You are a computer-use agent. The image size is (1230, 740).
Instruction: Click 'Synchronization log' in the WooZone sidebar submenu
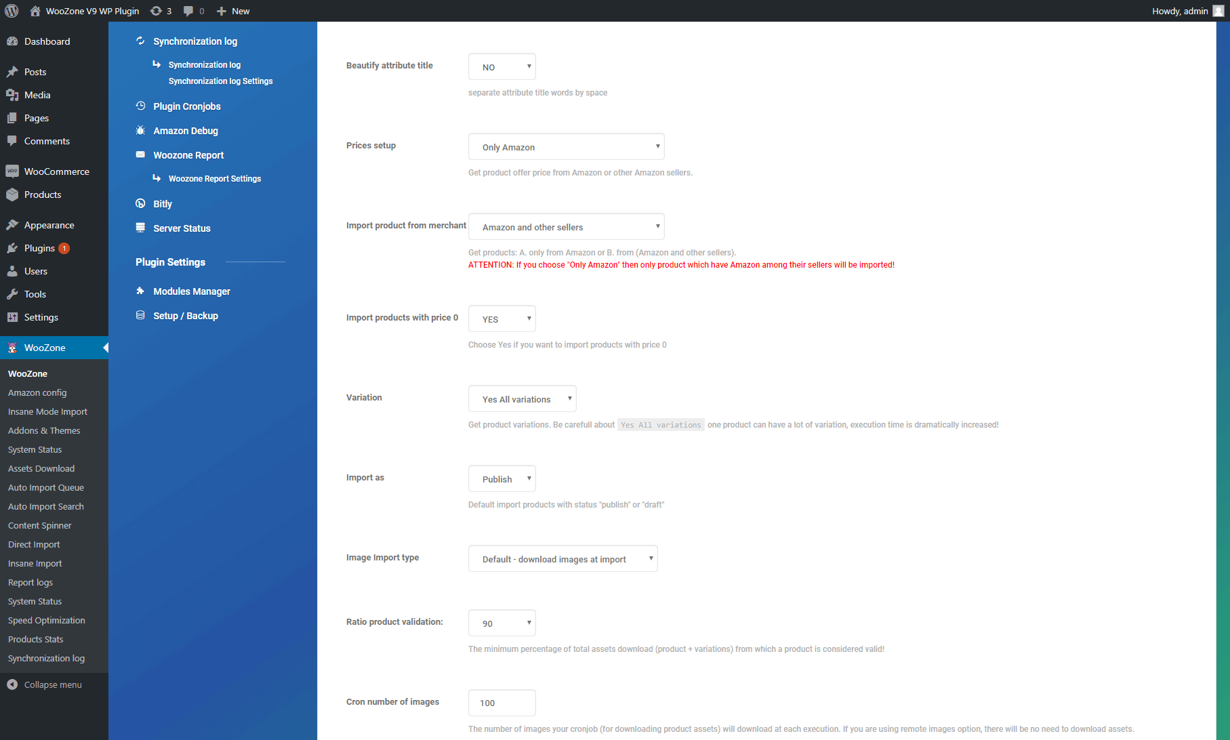click(46, 658)
